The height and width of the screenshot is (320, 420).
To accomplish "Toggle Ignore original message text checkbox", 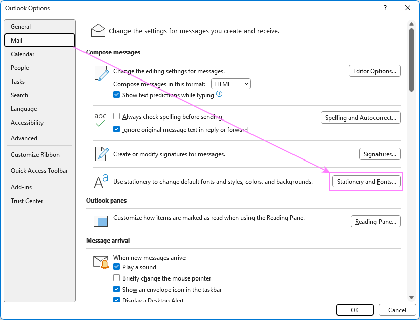I will pos(116,129).
